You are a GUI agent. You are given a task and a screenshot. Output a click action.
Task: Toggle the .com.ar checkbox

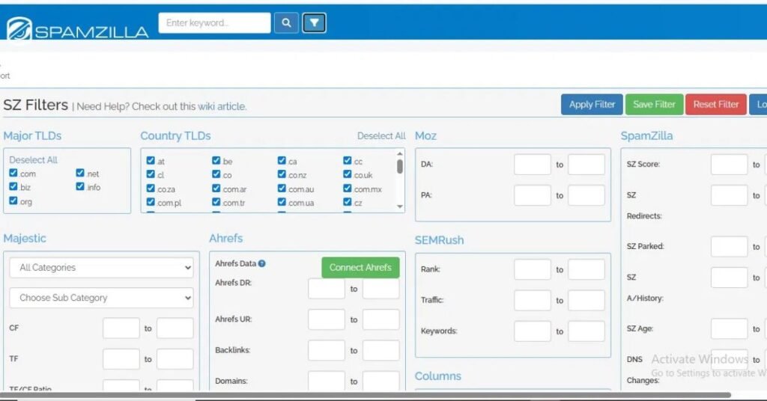[216, 188]
